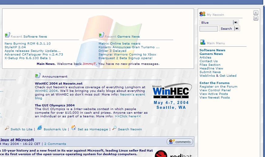Click Search Neowin link

(130, 129)
